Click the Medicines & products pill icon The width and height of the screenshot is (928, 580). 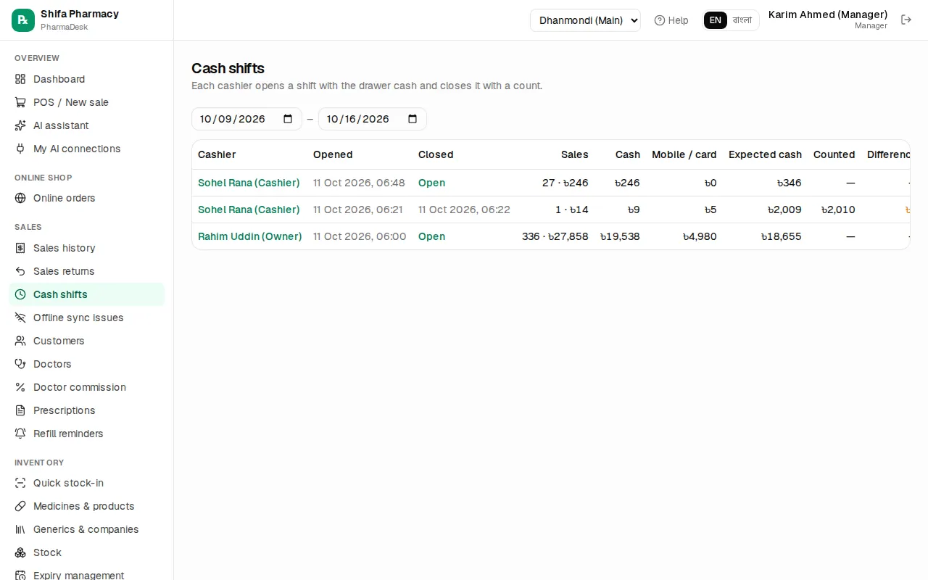pyautogui.click(x=20, y=506)
